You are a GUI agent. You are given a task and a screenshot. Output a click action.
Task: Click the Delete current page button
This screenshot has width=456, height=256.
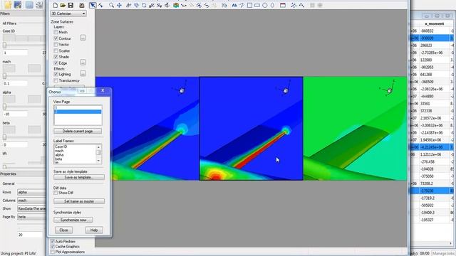coord(78,131)
